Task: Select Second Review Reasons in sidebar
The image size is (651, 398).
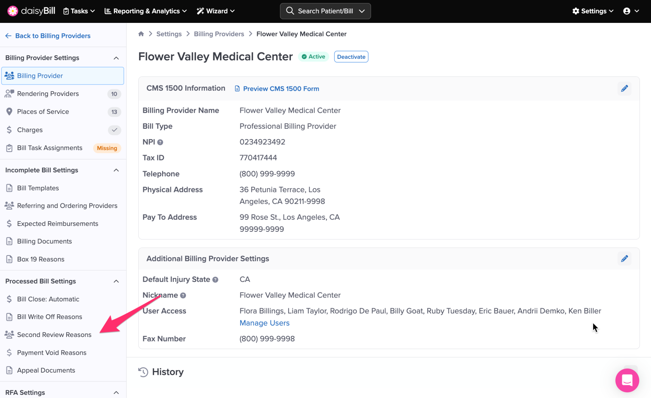Action: (x=54, y=335)
